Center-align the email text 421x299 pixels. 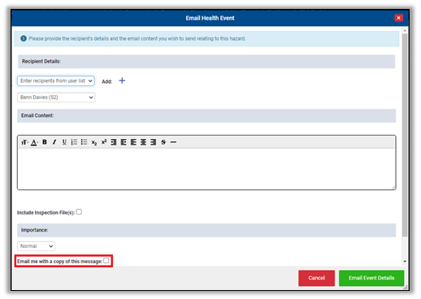tap(143, 142)
